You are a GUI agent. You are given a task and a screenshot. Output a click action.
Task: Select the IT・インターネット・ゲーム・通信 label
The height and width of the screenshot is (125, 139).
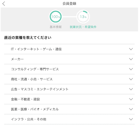click(36, 49)
